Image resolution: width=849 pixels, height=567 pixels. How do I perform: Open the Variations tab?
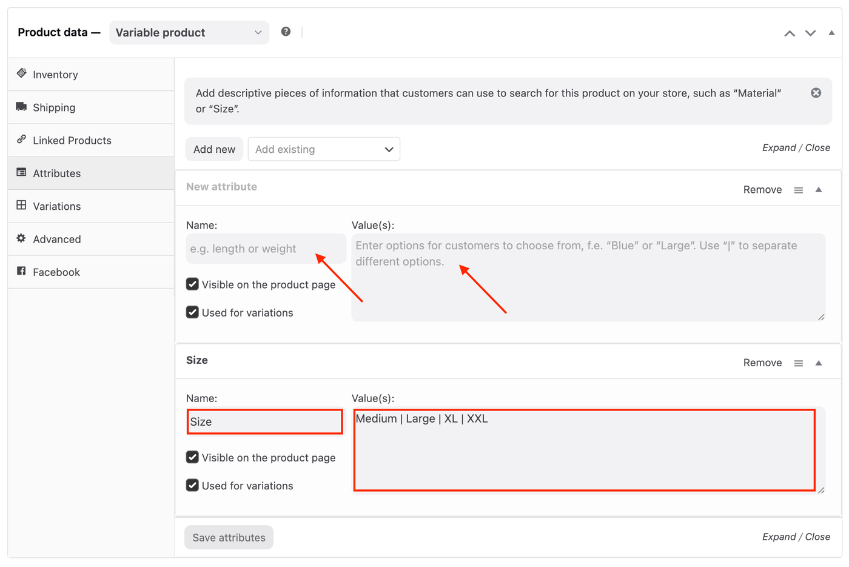(57, 206)
